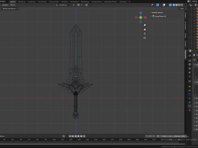Switch to the Sculpting workspace tab
The width and height of the screenshot is (198, 148).
click(32, 2)
